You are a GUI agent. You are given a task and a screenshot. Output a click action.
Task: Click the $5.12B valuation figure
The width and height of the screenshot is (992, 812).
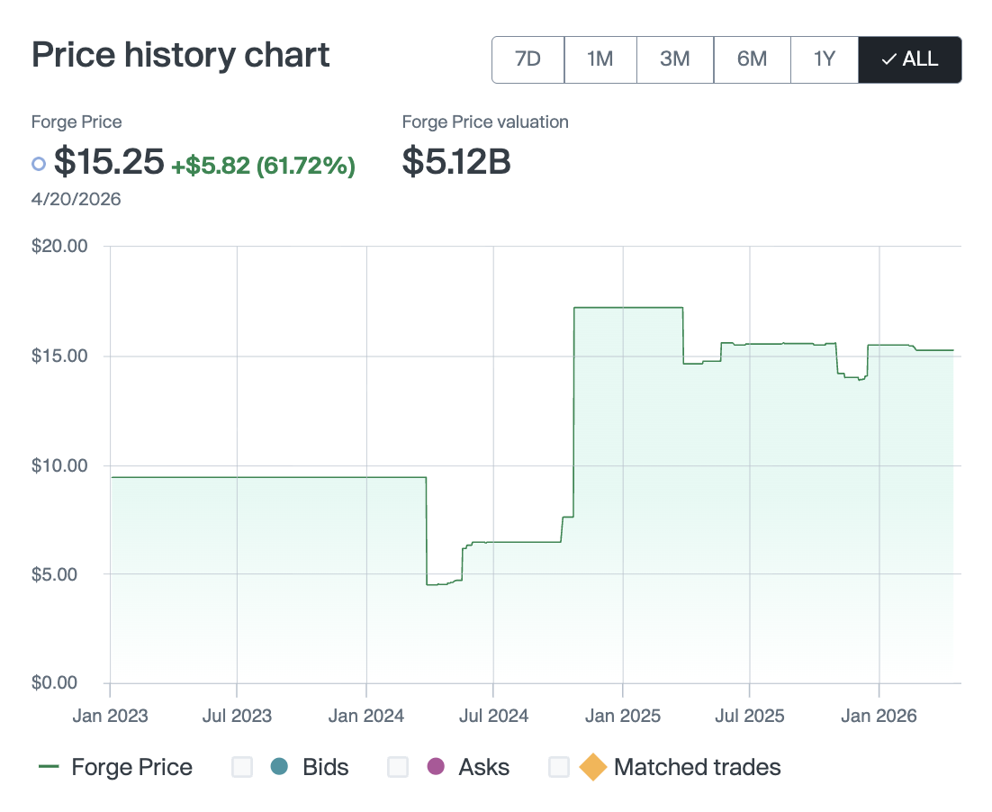456,162
